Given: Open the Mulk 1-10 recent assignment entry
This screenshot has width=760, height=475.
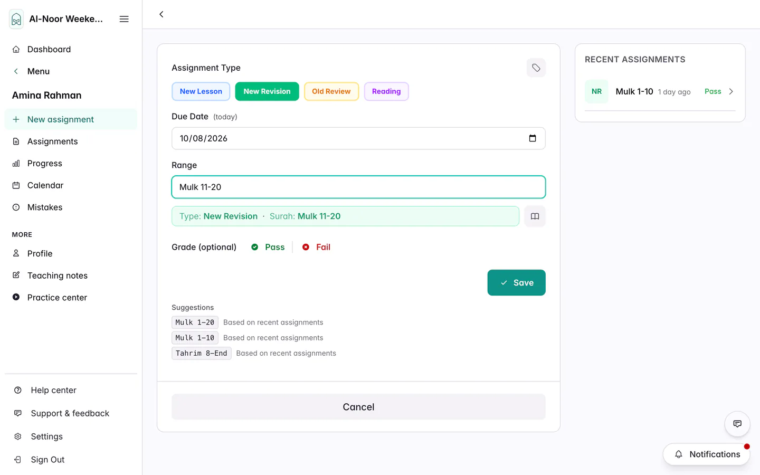Looking at the screenshot, I should pos(660,91).
